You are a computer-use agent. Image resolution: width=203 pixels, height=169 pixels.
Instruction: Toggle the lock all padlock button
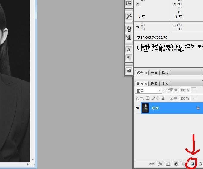click(x=163, y=98)
